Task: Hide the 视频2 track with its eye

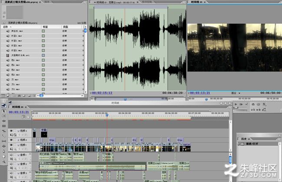Action: [11, 140]
